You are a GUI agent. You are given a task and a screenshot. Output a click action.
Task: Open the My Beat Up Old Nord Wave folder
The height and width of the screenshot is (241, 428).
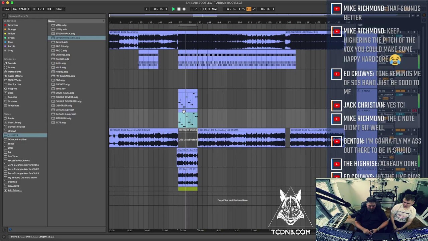pyautogui.click(x=22, y=177)
